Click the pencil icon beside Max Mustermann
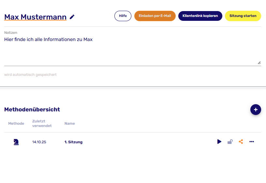 (x=72, y=17)
